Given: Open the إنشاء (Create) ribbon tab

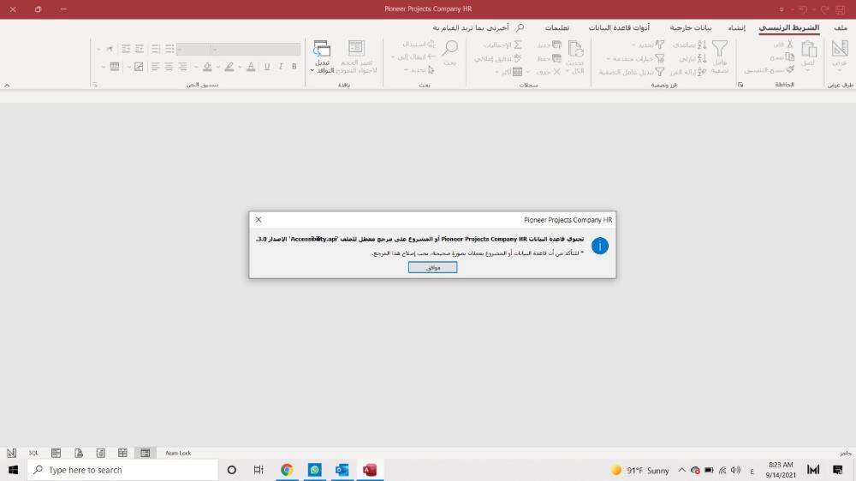Looking at the screenshot, I should (736, 27).
